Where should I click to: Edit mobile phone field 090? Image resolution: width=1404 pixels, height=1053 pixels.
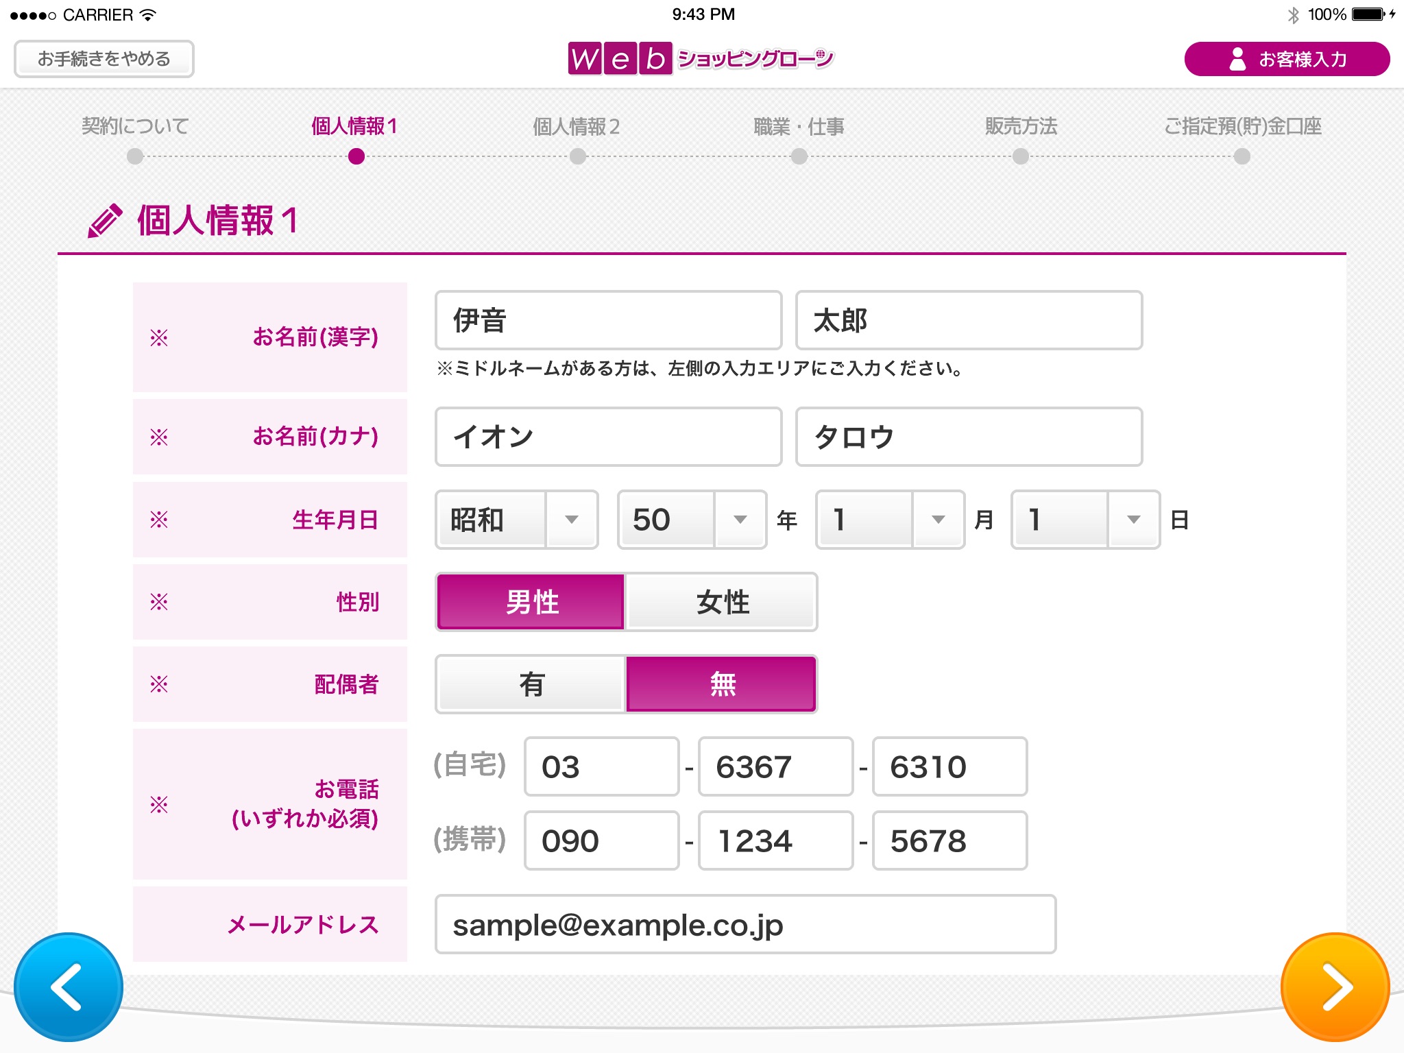coord(601,840)
